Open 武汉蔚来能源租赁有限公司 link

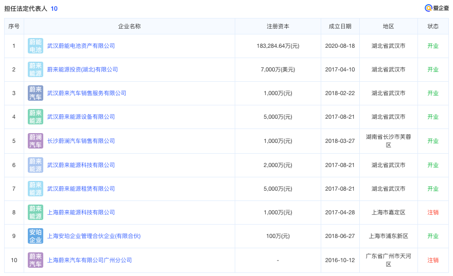point(81,189)
